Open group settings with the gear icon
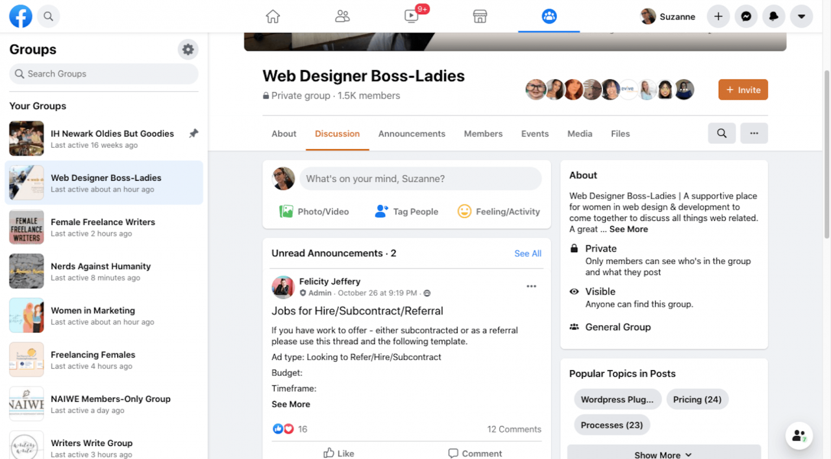This screenshot has height=459, width=831. pos(188,49)
